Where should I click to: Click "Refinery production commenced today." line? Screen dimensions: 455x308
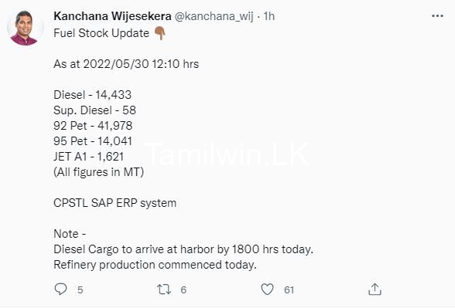[x=156, y=265]
